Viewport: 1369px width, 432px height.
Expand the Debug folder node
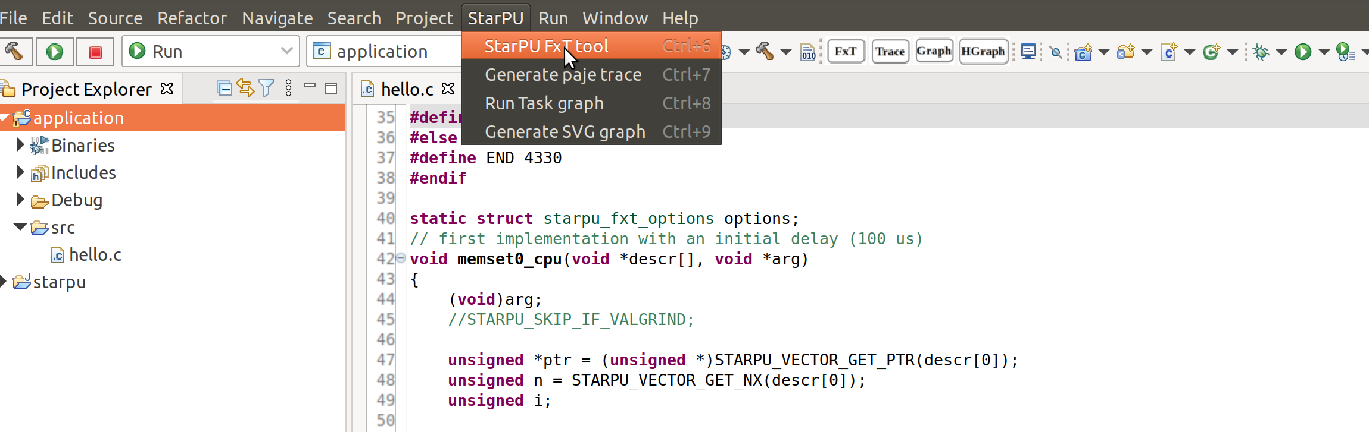coord(20,199)
